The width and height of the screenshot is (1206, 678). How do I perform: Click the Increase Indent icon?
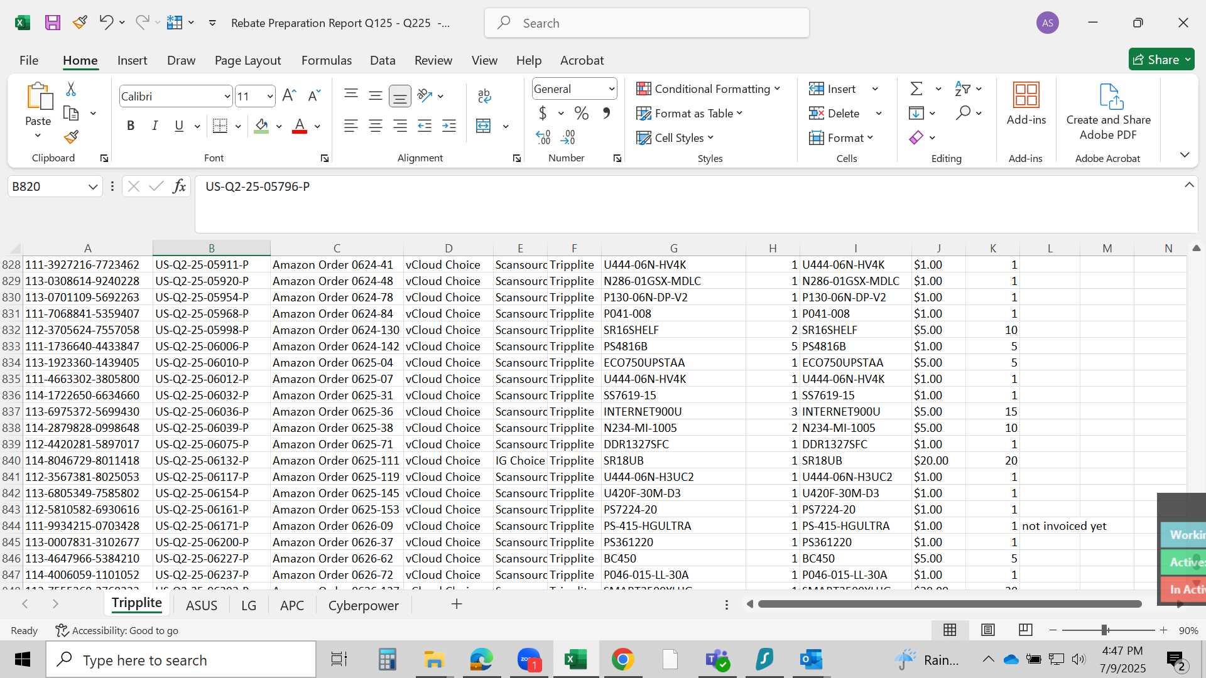(449, 126)
